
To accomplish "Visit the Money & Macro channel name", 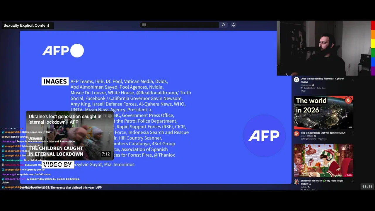I will point(307,136).
